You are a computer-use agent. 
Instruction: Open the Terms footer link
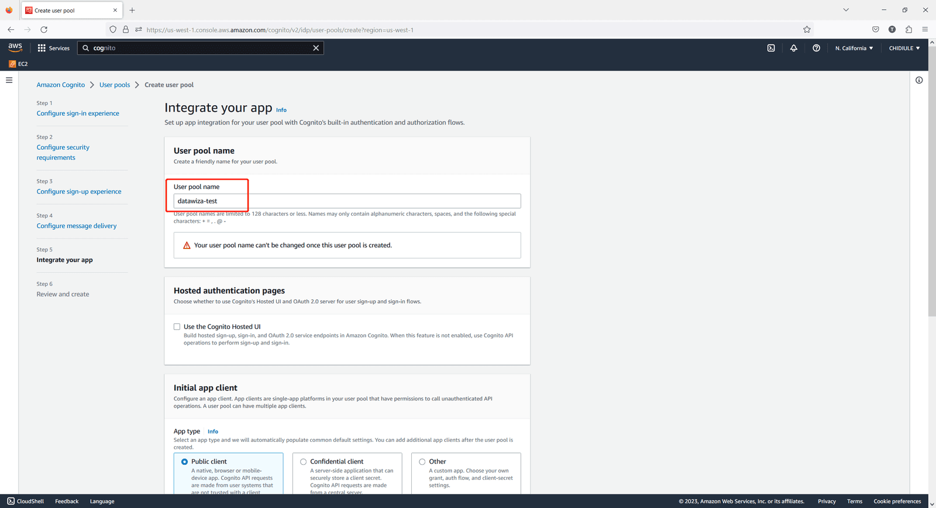click(x=855, y=501)
